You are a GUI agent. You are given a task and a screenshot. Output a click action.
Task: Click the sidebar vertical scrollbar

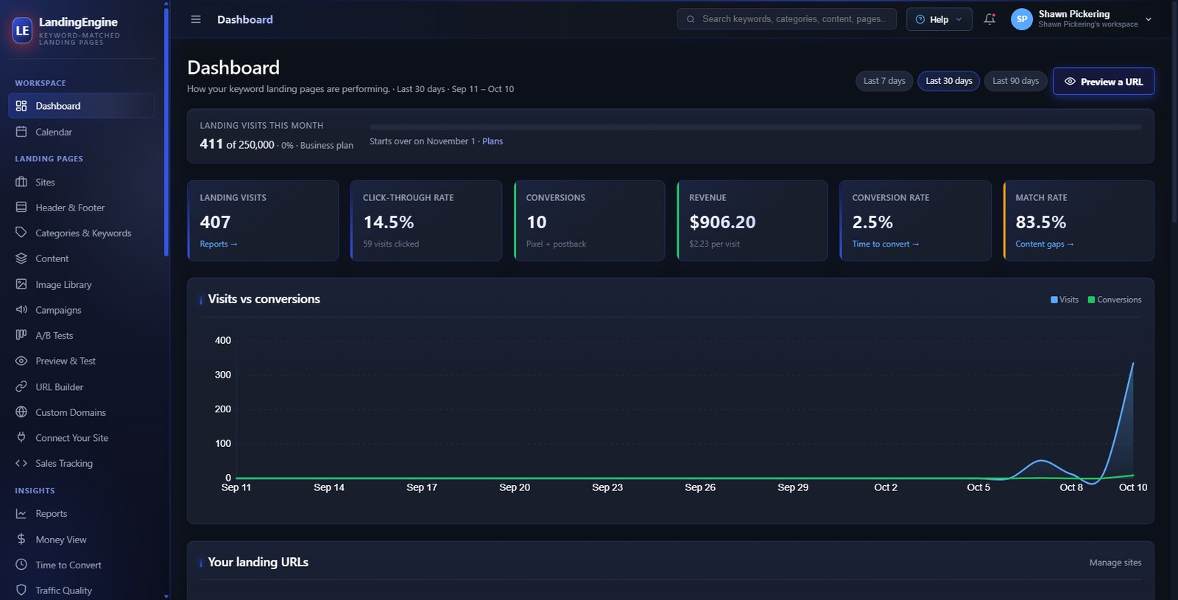pos(166,131)
